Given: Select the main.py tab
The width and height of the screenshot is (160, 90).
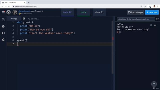Looking at the screenshot, I should point(14,18).
